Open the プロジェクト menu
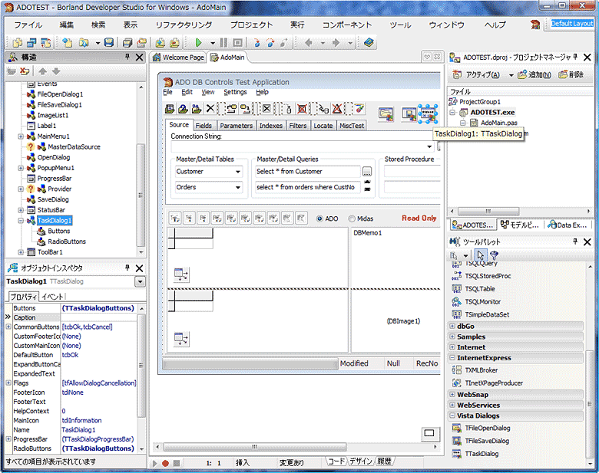Viewport: 599px width, 473px height. pyautogui.click(x=251, y=25)
